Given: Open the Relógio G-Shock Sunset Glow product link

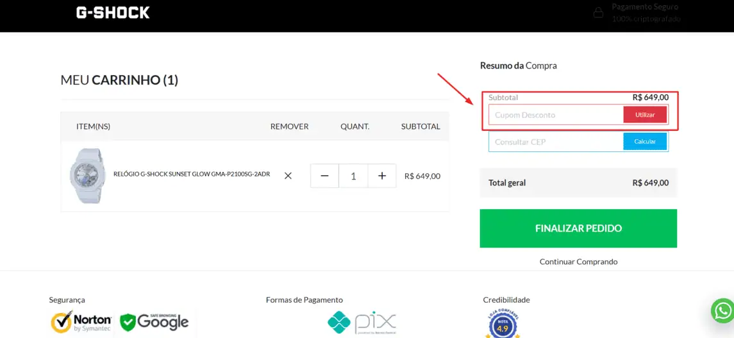Looking at the screenshot, I should pyautogui.click(x=192, y=174).
